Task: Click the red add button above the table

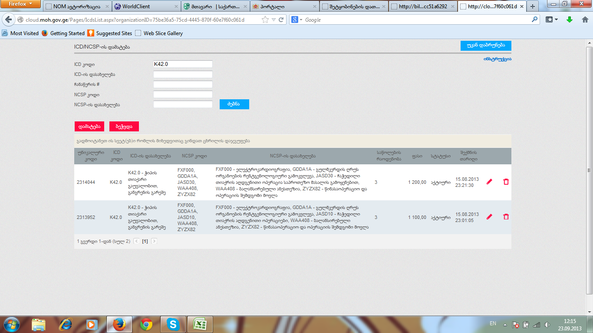Action: (89, 126)
